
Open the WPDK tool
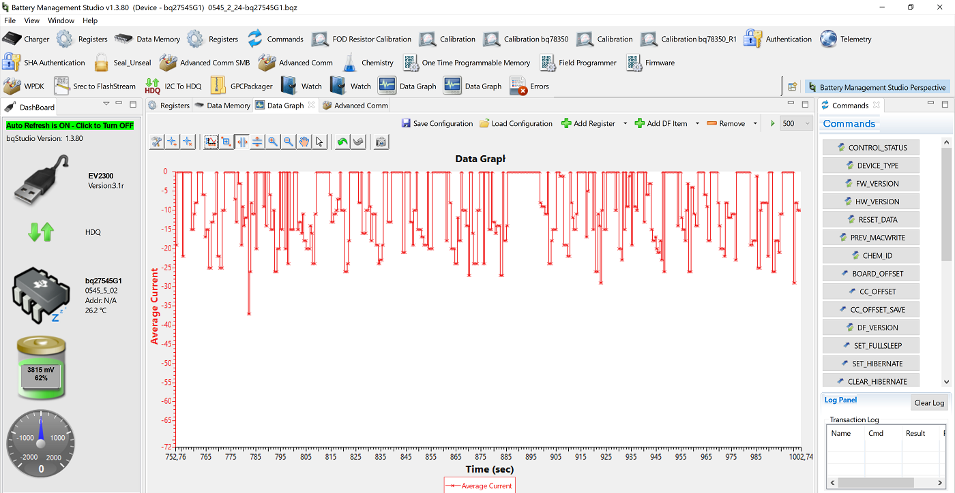click(24, 86)
